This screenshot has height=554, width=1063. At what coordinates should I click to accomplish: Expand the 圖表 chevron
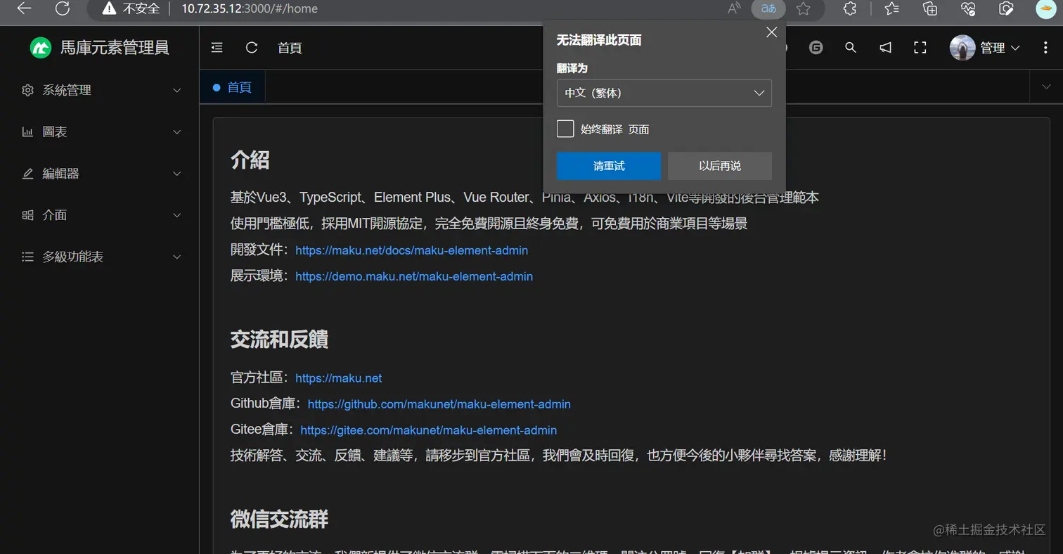tap(177, 132)
